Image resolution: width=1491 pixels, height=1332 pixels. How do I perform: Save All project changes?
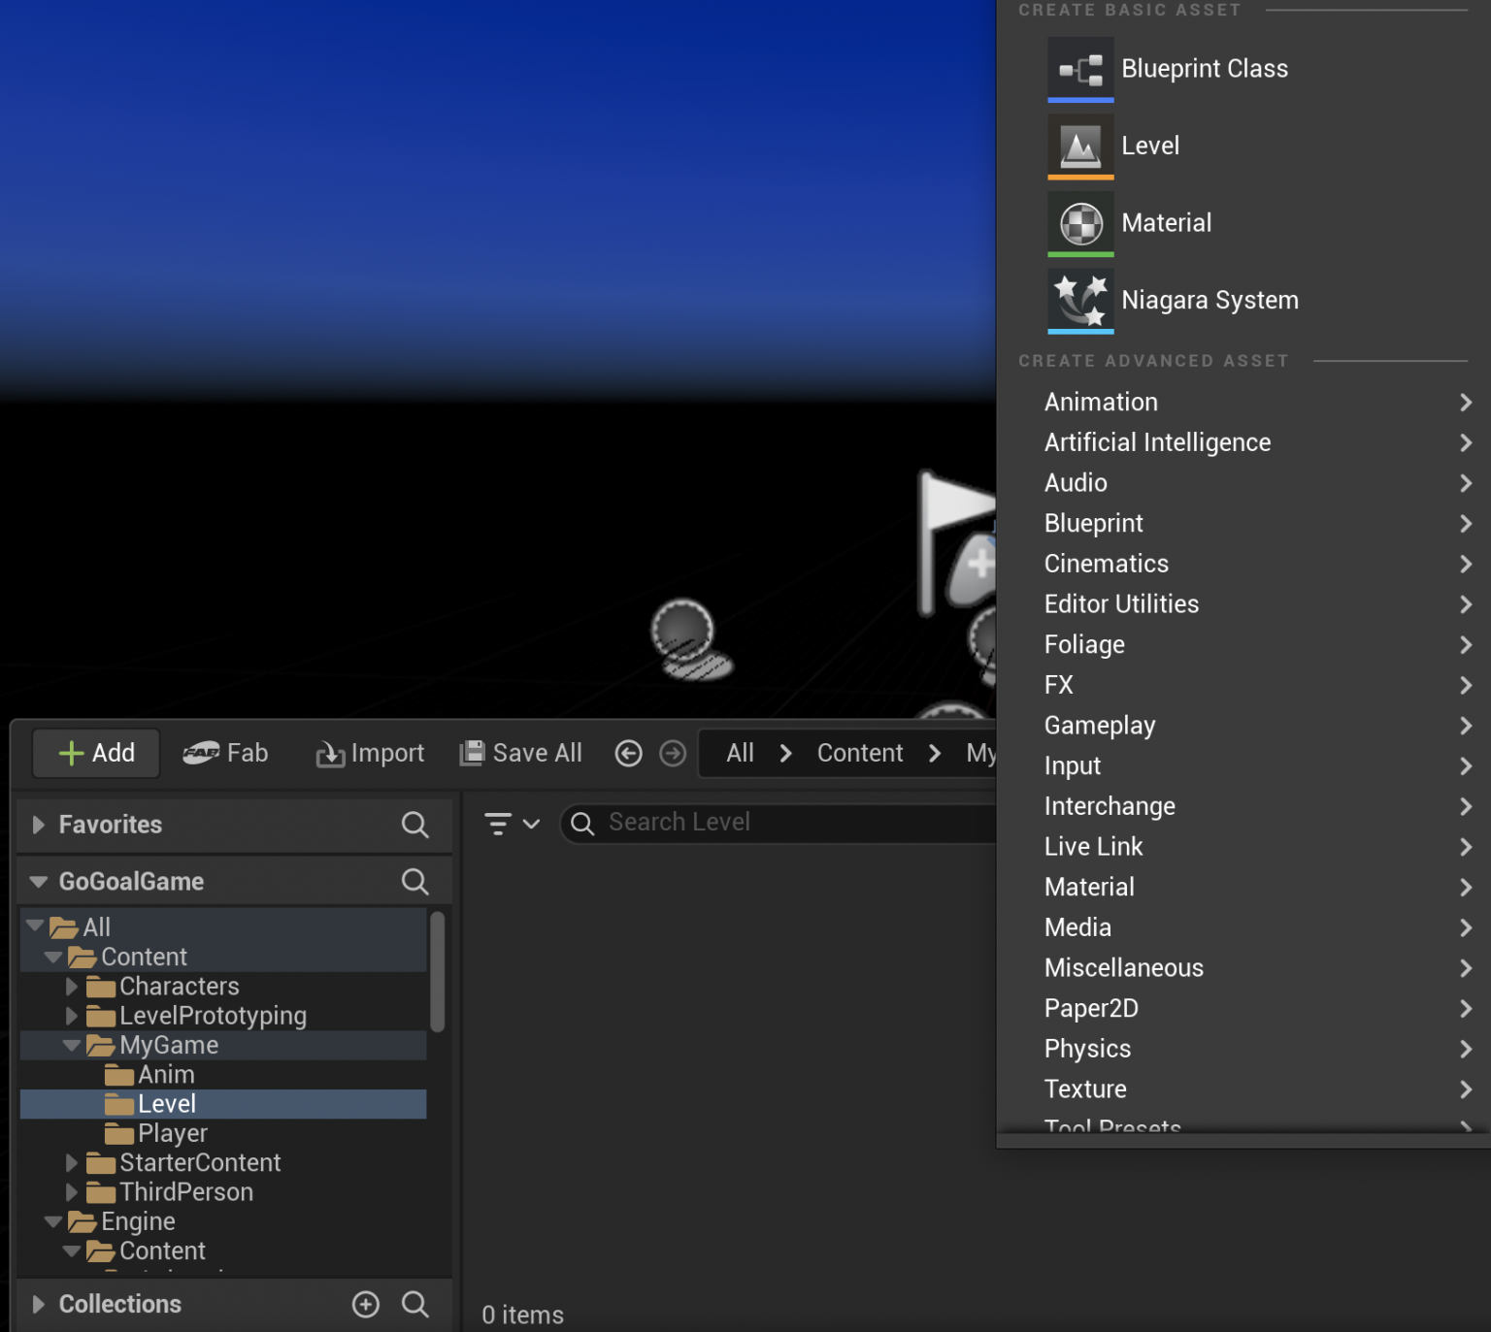(520, 753)
